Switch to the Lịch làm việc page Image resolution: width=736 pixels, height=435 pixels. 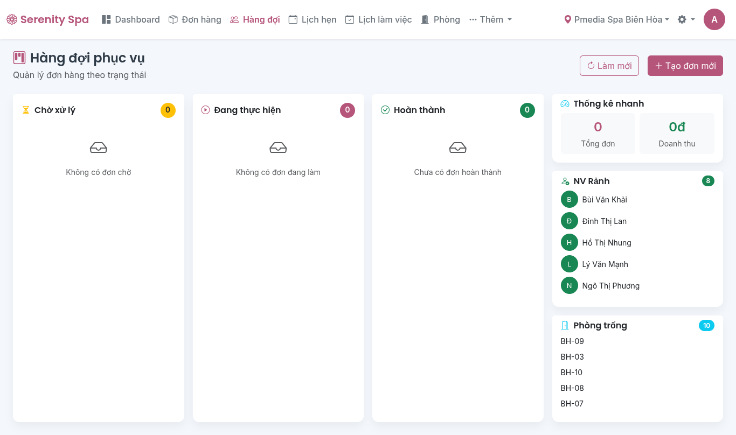378,19
